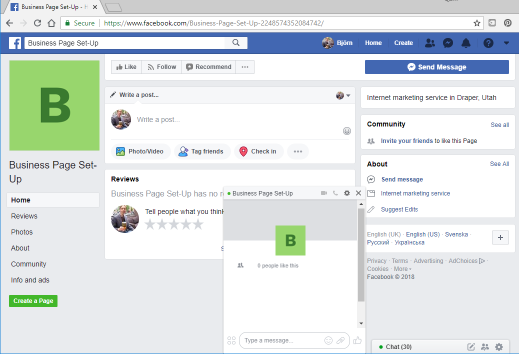Click the Send Message button

coord(437,67)
